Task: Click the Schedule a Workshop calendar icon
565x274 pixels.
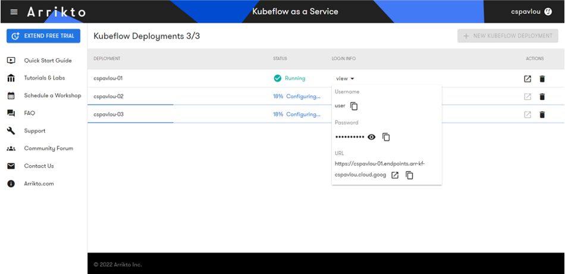Action: click(x=11, y=96)
